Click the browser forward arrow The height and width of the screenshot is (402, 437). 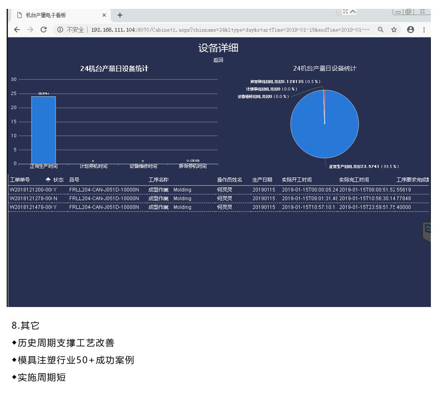(x=30, y=30)
